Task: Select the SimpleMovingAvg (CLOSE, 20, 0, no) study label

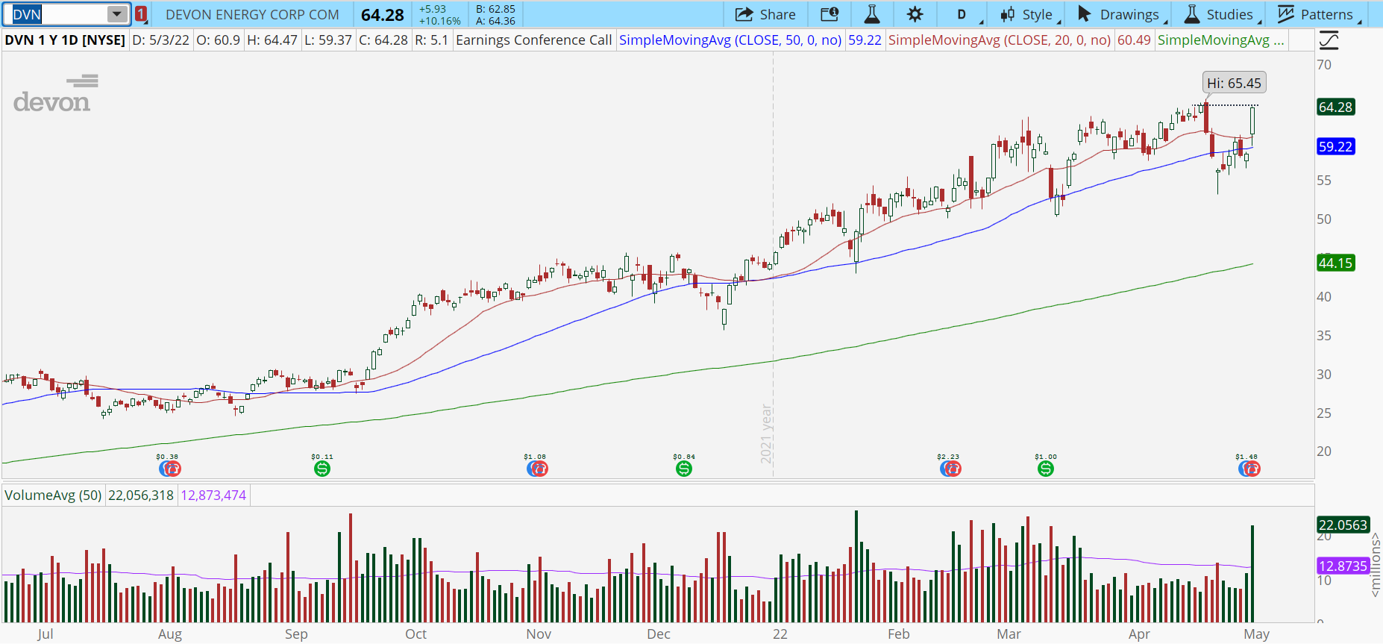Action: coord(1000,40)
